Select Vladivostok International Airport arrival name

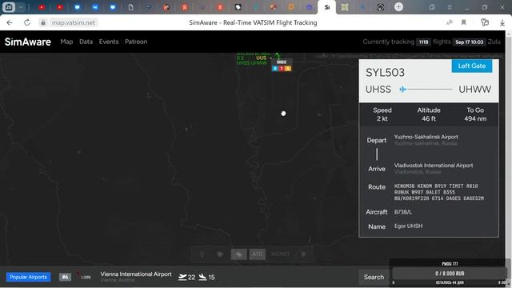(434, 166)
